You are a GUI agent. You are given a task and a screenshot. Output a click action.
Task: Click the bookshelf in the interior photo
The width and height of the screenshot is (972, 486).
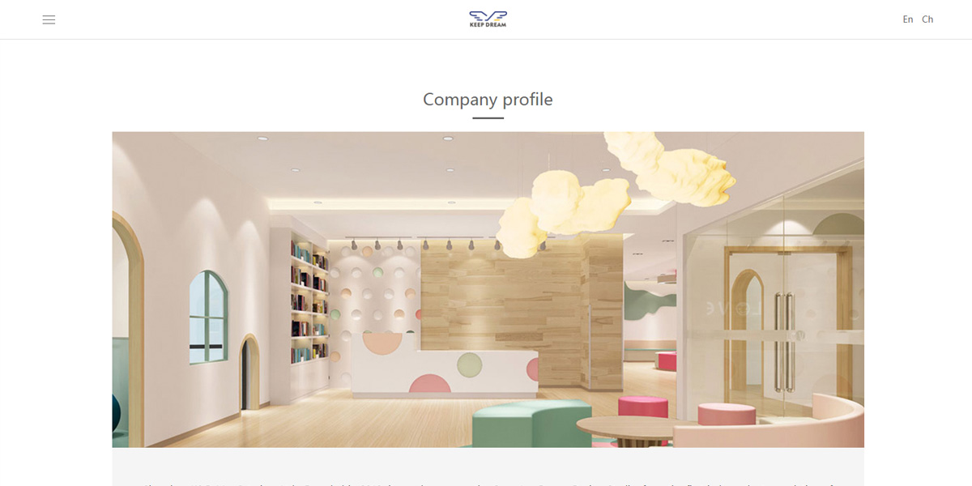pyautogui.click(x=309, y=301)
